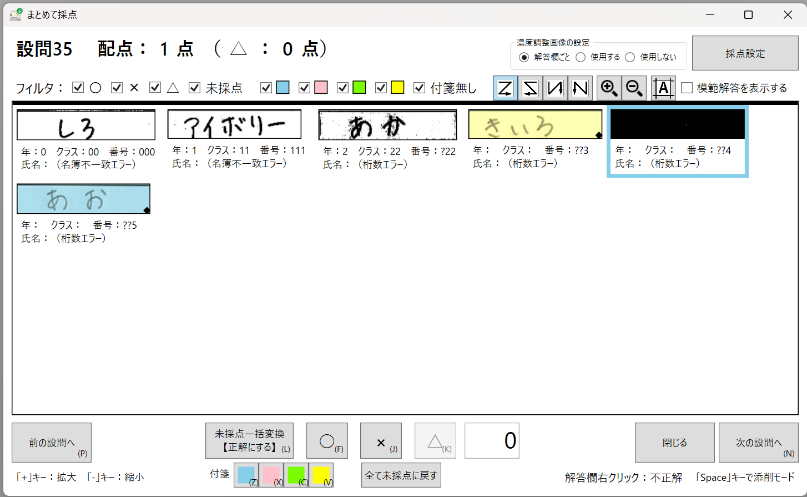
Task: Apply the pink sticky note swatch (X)
Action: tap(271, 475)
